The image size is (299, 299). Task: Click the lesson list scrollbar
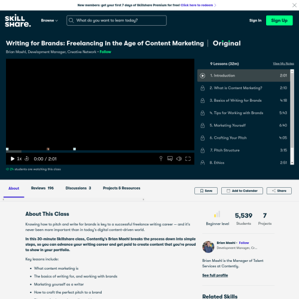tap(292, 111)
